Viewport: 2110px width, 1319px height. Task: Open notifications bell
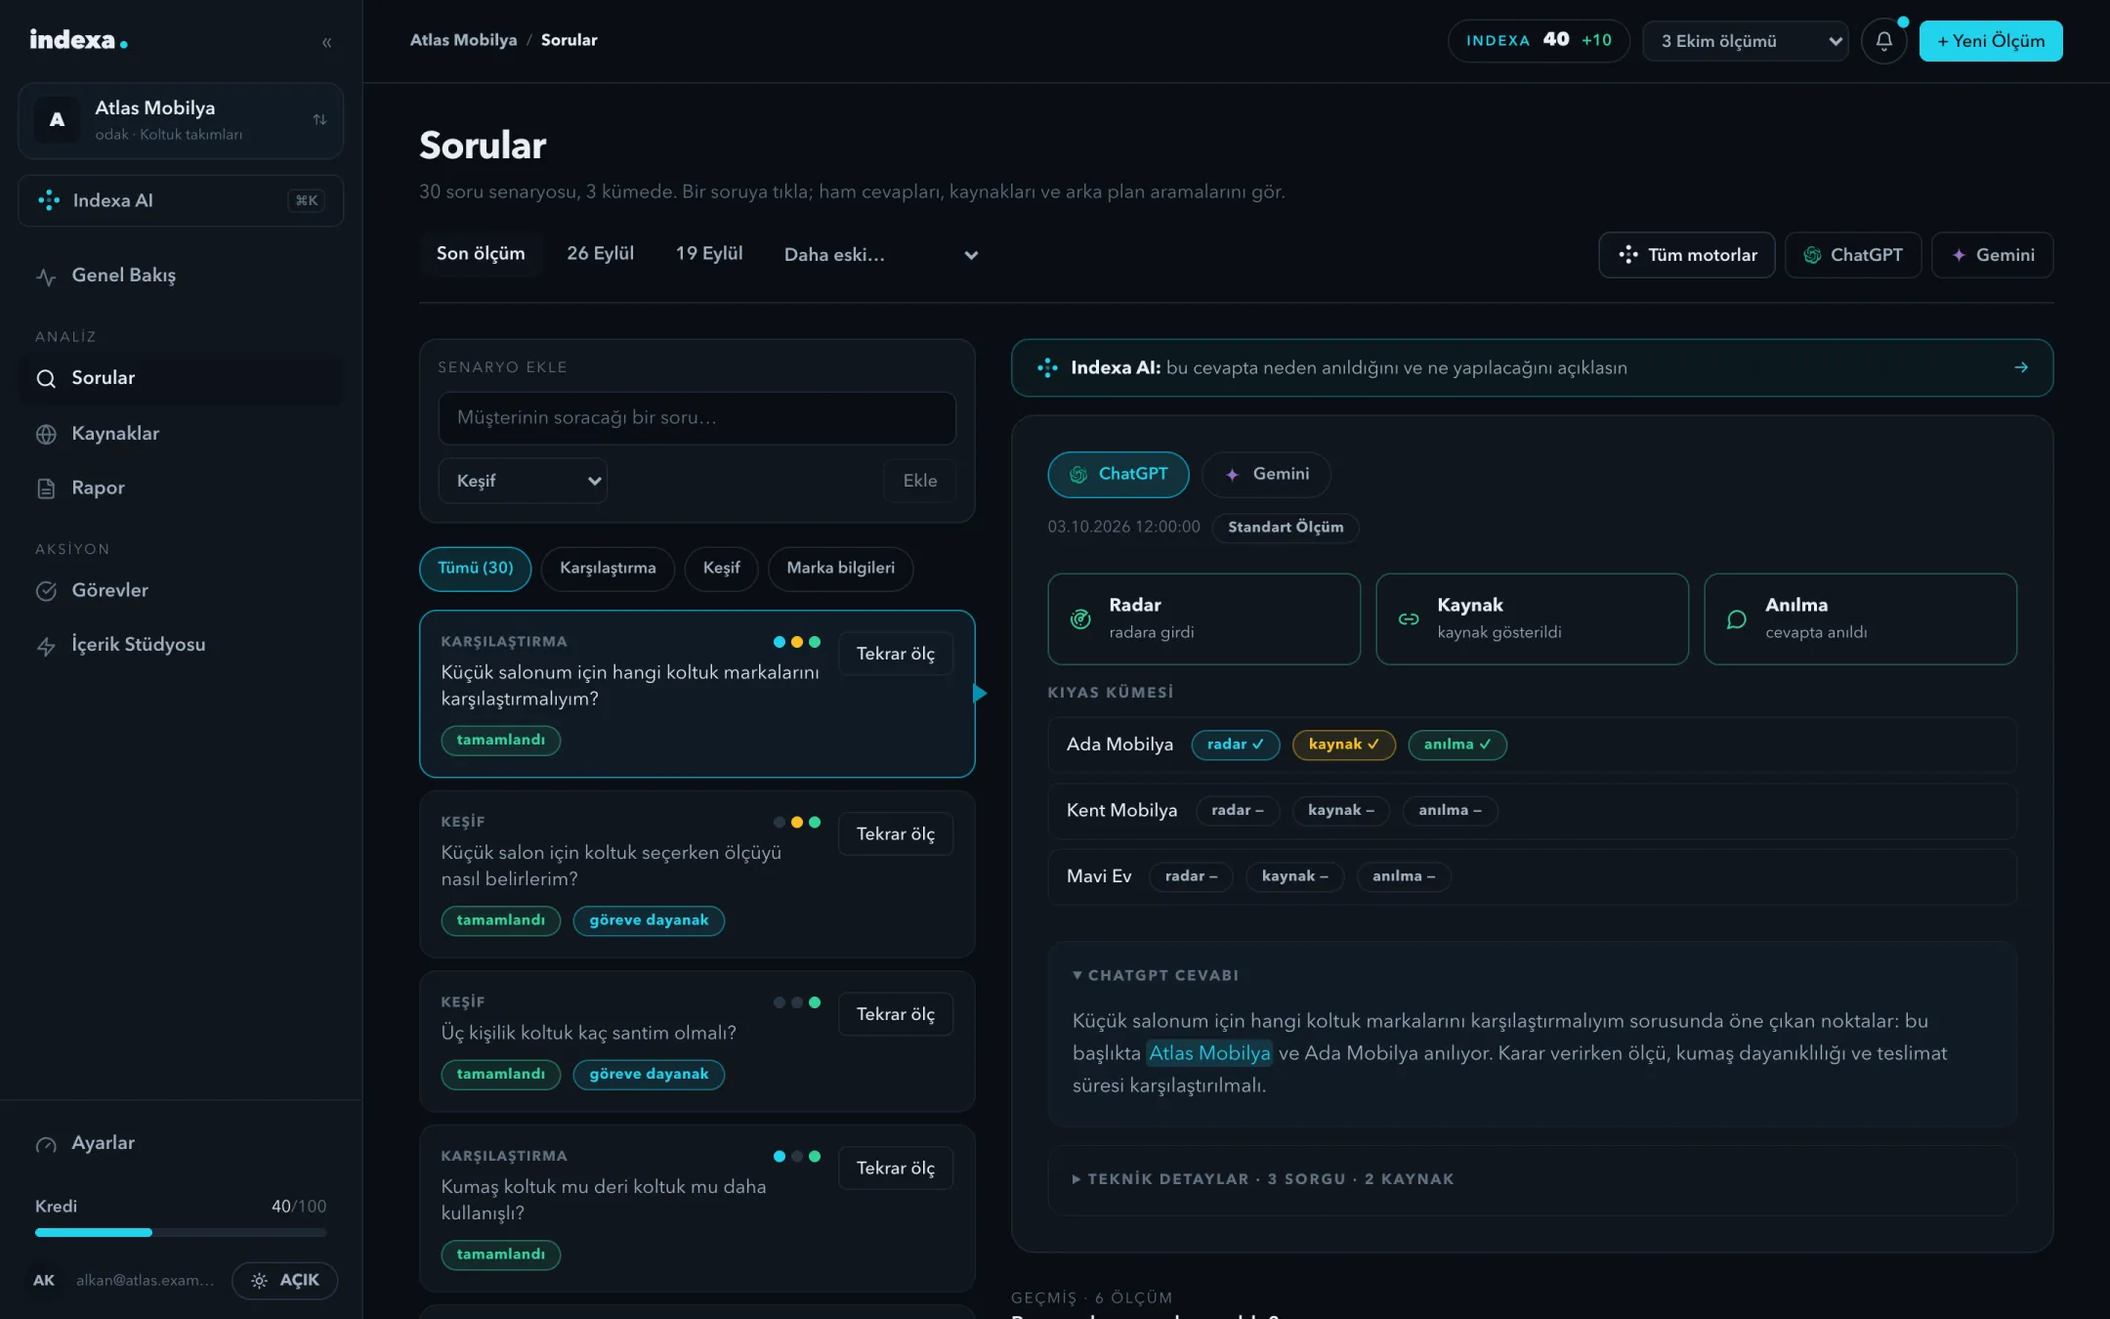click(x=1883, y=41)
